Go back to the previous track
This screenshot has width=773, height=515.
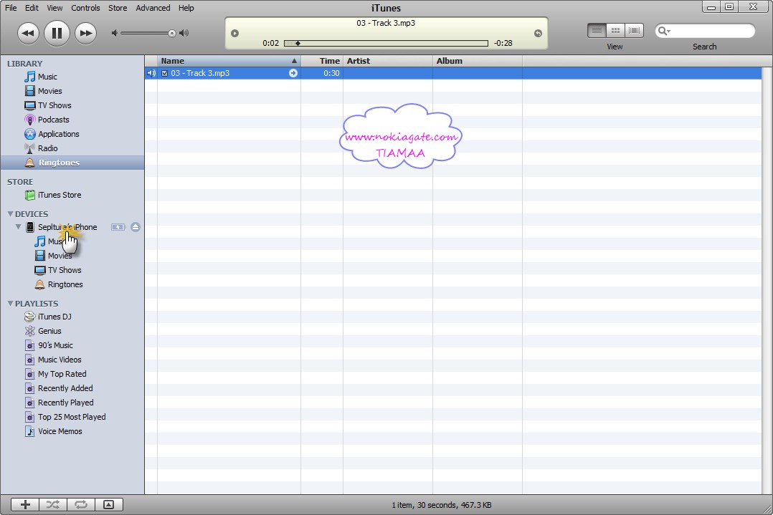coord(28,33)
